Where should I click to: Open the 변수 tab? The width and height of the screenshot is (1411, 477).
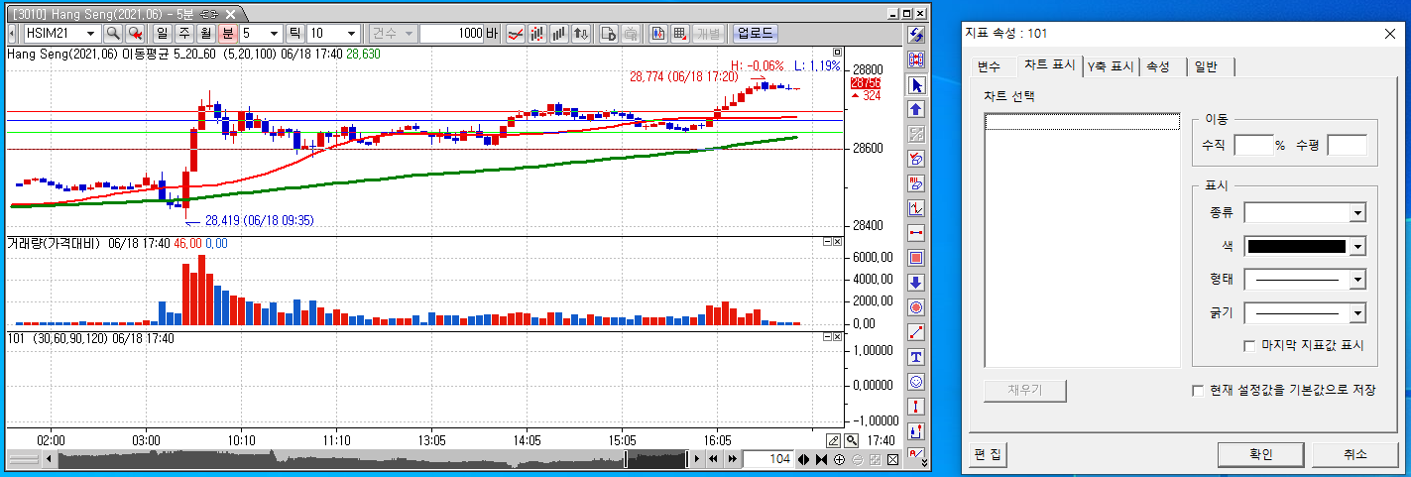pyautogui.click(x=990, y=66)
